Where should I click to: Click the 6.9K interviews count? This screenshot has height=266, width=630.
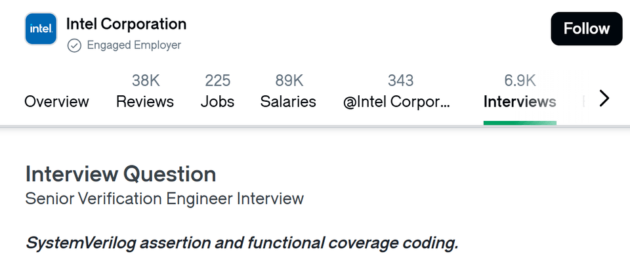point(520,81)
